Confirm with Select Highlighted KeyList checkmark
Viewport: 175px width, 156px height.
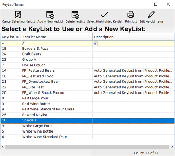105,14
